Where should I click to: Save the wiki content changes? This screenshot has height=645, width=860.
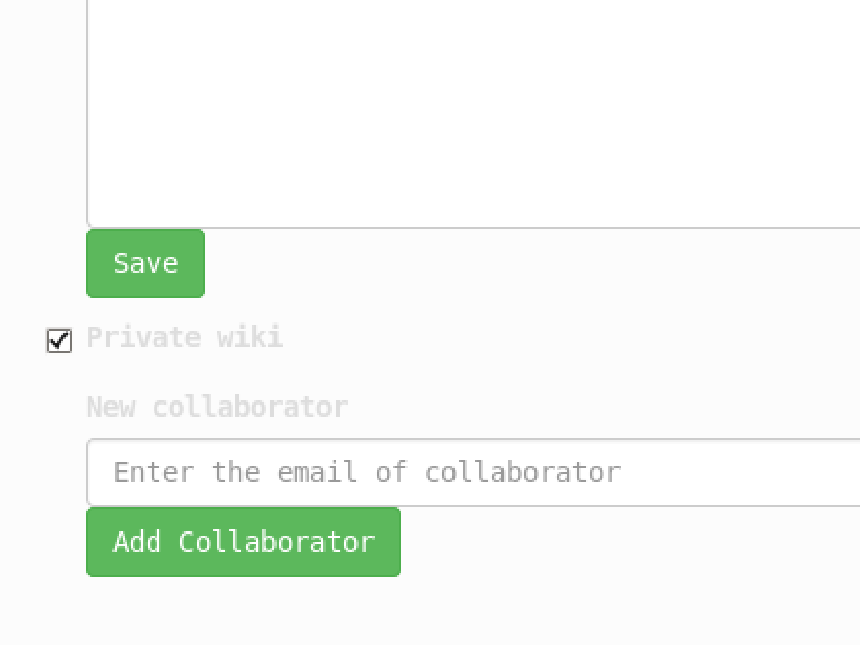(x=145, y=263)
